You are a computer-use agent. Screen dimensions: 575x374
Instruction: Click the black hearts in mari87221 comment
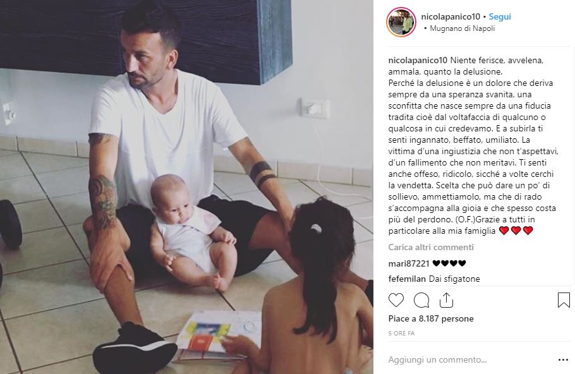coord(449,263)
